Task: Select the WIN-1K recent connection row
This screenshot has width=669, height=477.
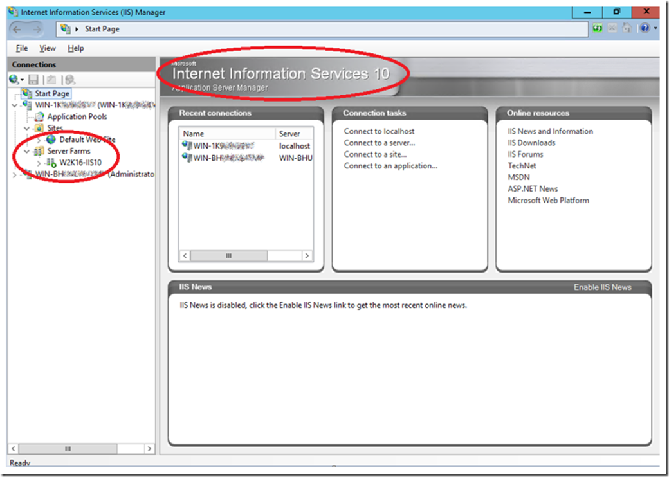Action: click(246, 146)
